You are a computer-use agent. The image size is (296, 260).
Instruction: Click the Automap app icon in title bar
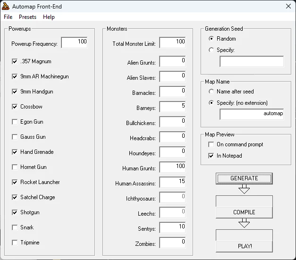pos(6,7)
